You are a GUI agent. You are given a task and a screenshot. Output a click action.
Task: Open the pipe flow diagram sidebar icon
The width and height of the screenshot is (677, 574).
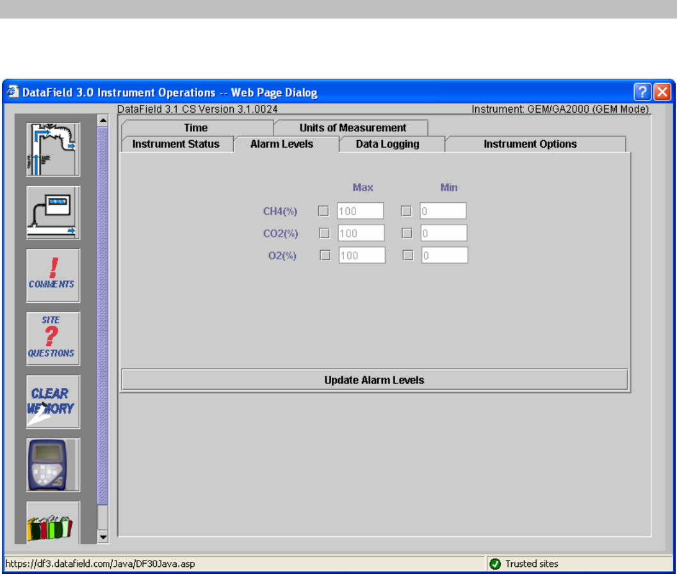[53, 149]
